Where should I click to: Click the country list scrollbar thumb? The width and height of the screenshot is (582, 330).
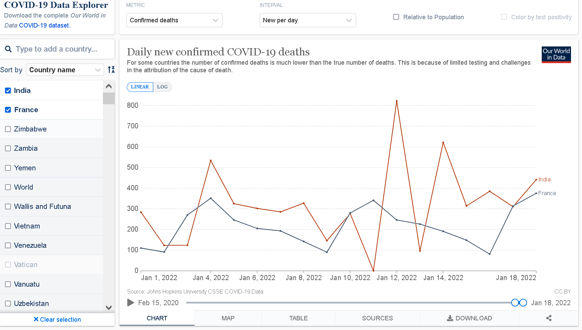[109, 98]
